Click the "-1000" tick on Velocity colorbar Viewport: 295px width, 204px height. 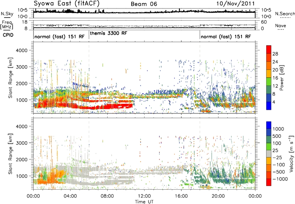(x=280, y=179)
